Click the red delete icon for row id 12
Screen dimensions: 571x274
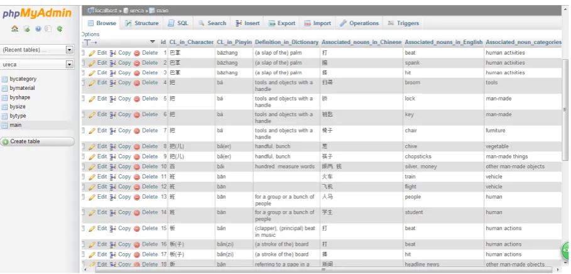tap(137, 187)
